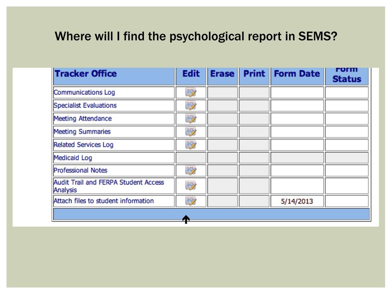Open Audit Trail and FERPA Student Access Analysis
Viewport: 392px width, 294px height.
tap(109, 186)
